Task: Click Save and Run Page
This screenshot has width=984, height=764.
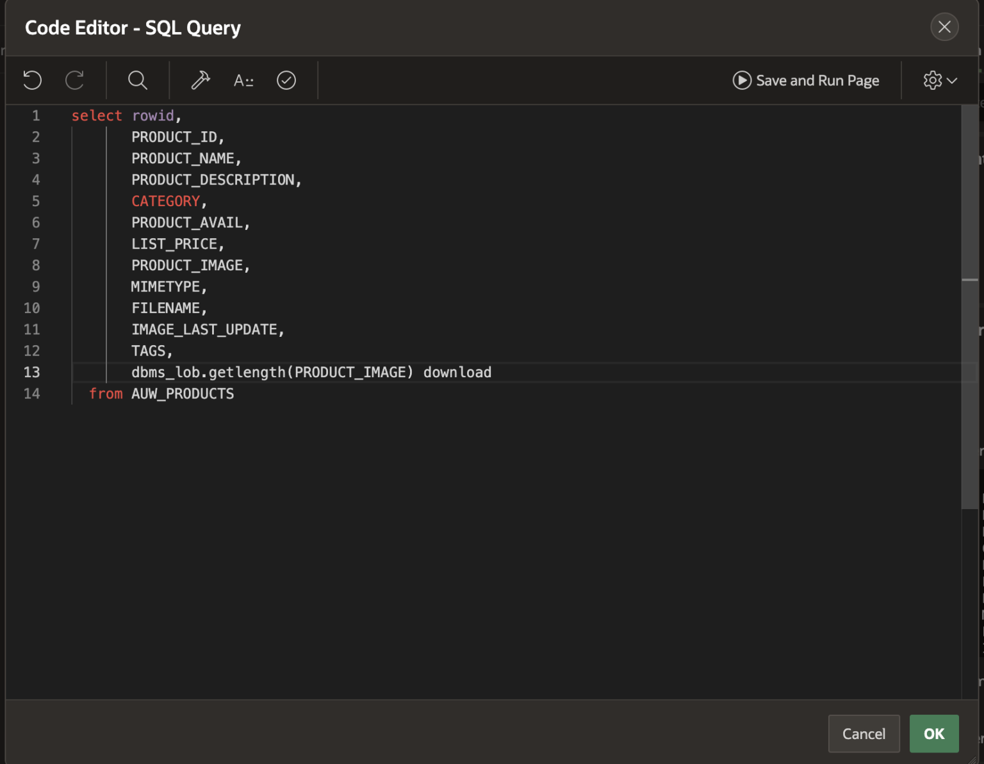Action: pos(817,80)
